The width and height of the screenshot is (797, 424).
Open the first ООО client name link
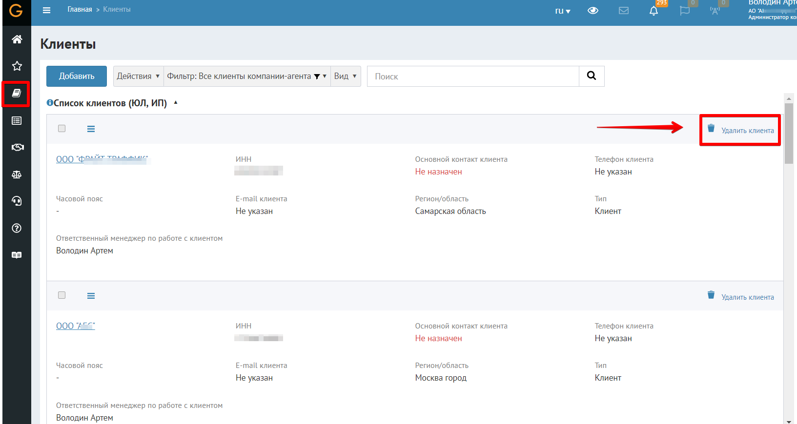pos(102,159)
